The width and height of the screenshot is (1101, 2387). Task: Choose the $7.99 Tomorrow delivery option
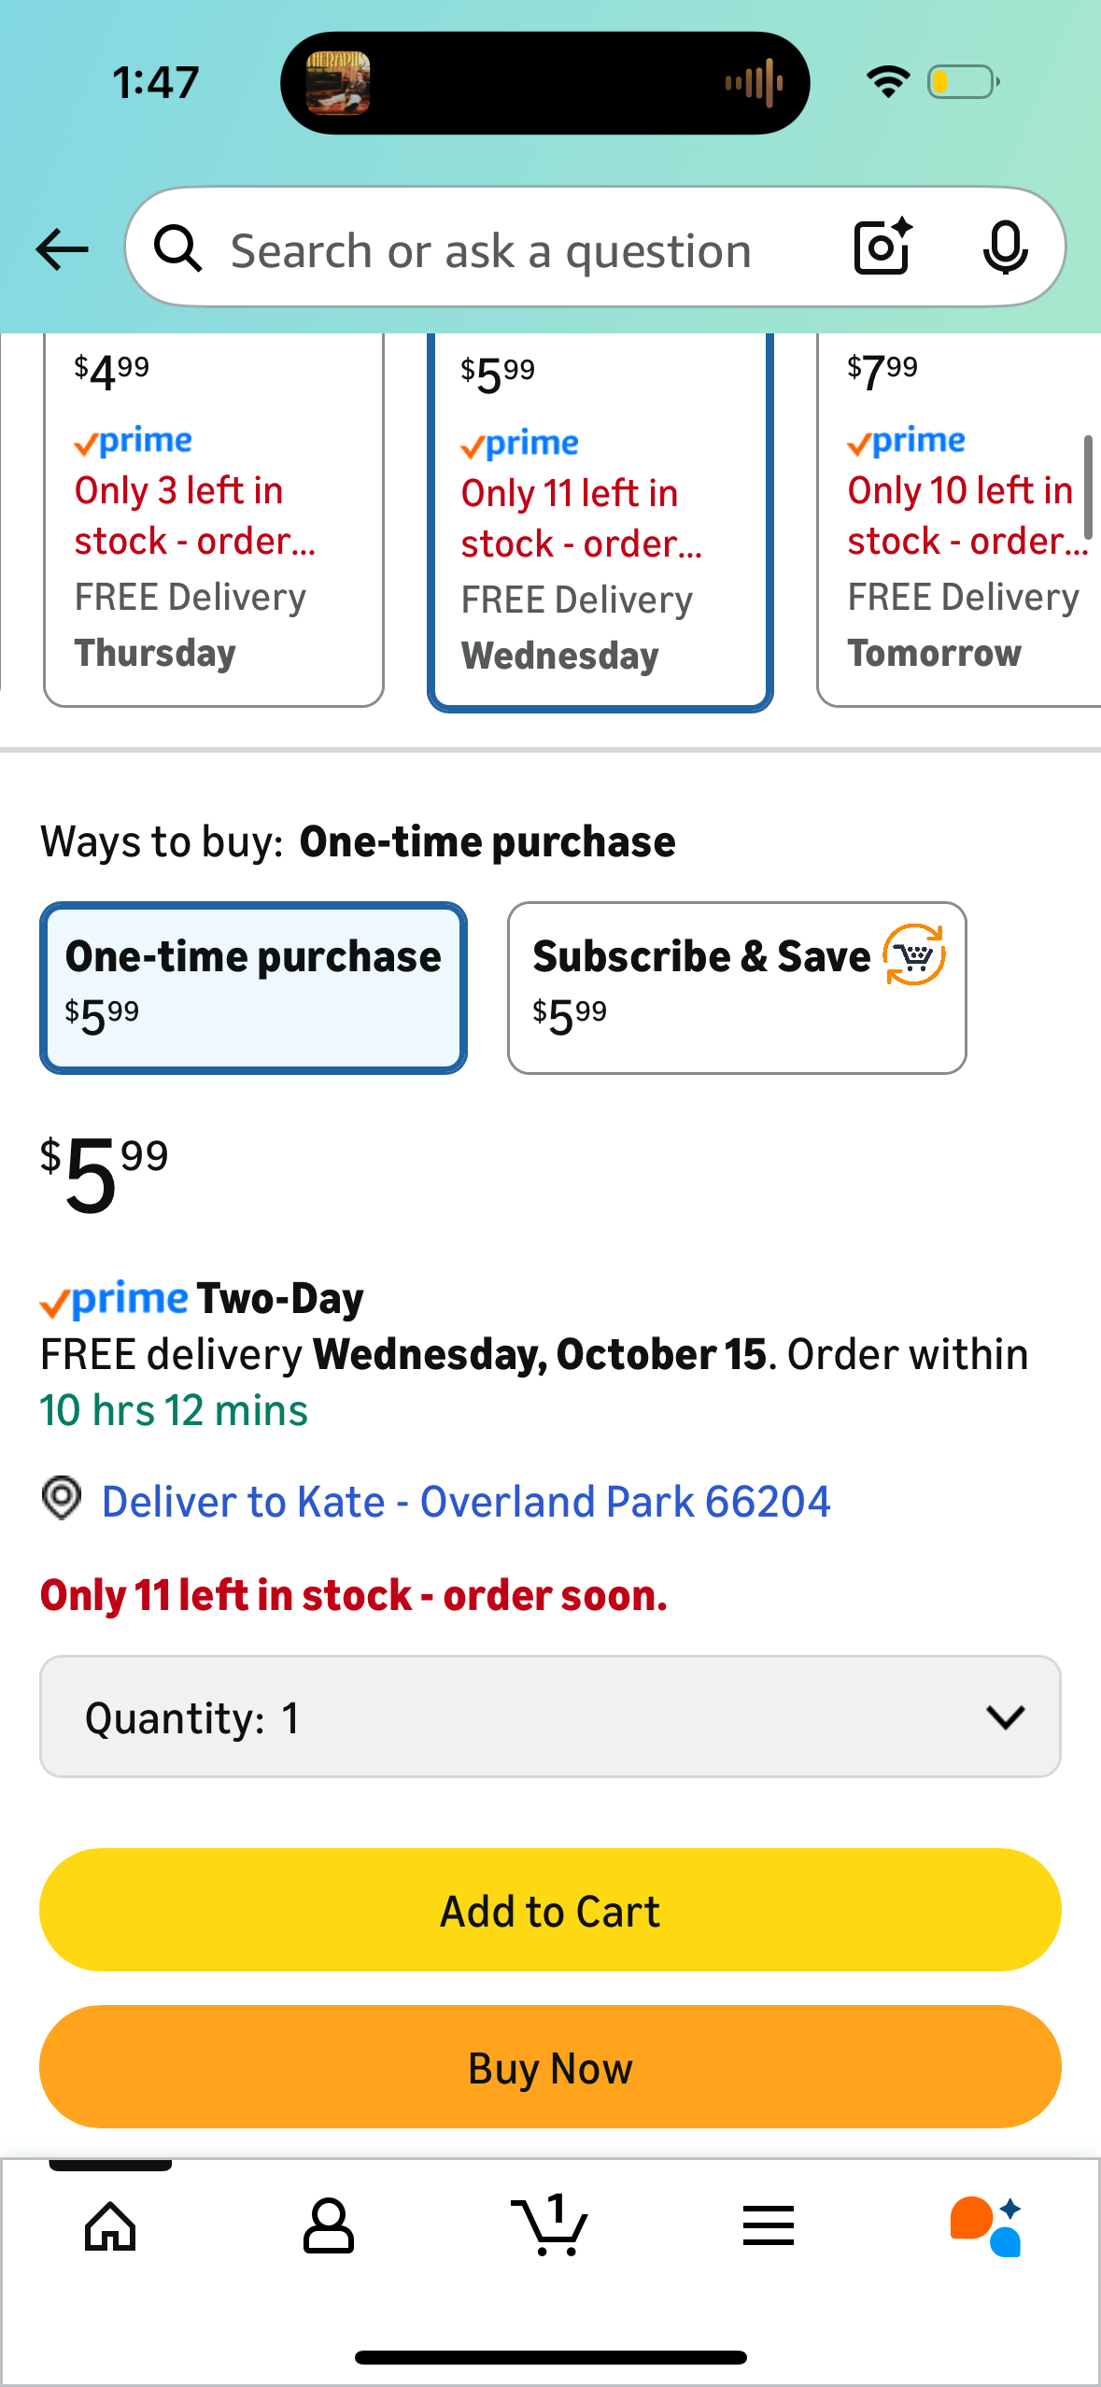[x=959, y=519]
